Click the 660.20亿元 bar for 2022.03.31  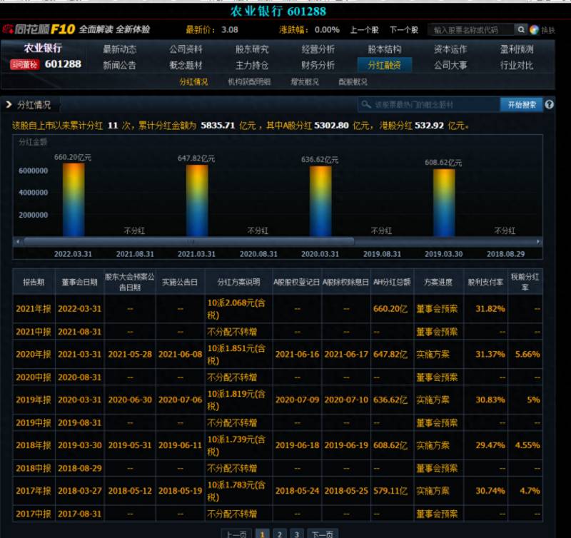74,200
